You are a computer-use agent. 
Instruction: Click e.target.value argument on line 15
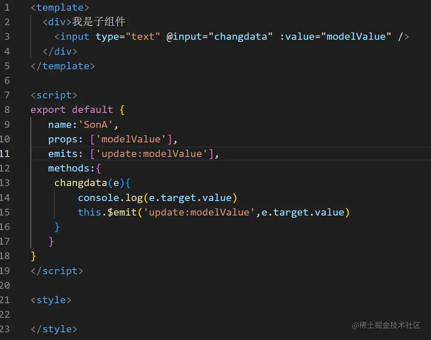303,212
